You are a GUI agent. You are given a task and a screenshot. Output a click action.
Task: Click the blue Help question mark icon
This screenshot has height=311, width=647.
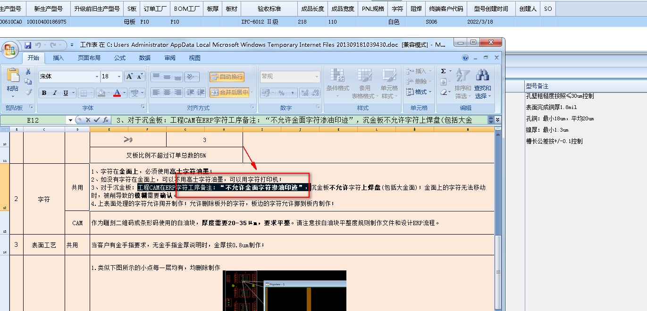(x=465, y=58)
